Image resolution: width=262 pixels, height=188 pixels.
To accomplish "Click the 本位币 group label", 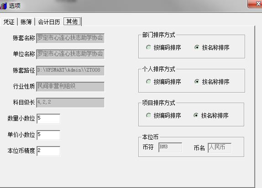I will click(x=150, y=137).
